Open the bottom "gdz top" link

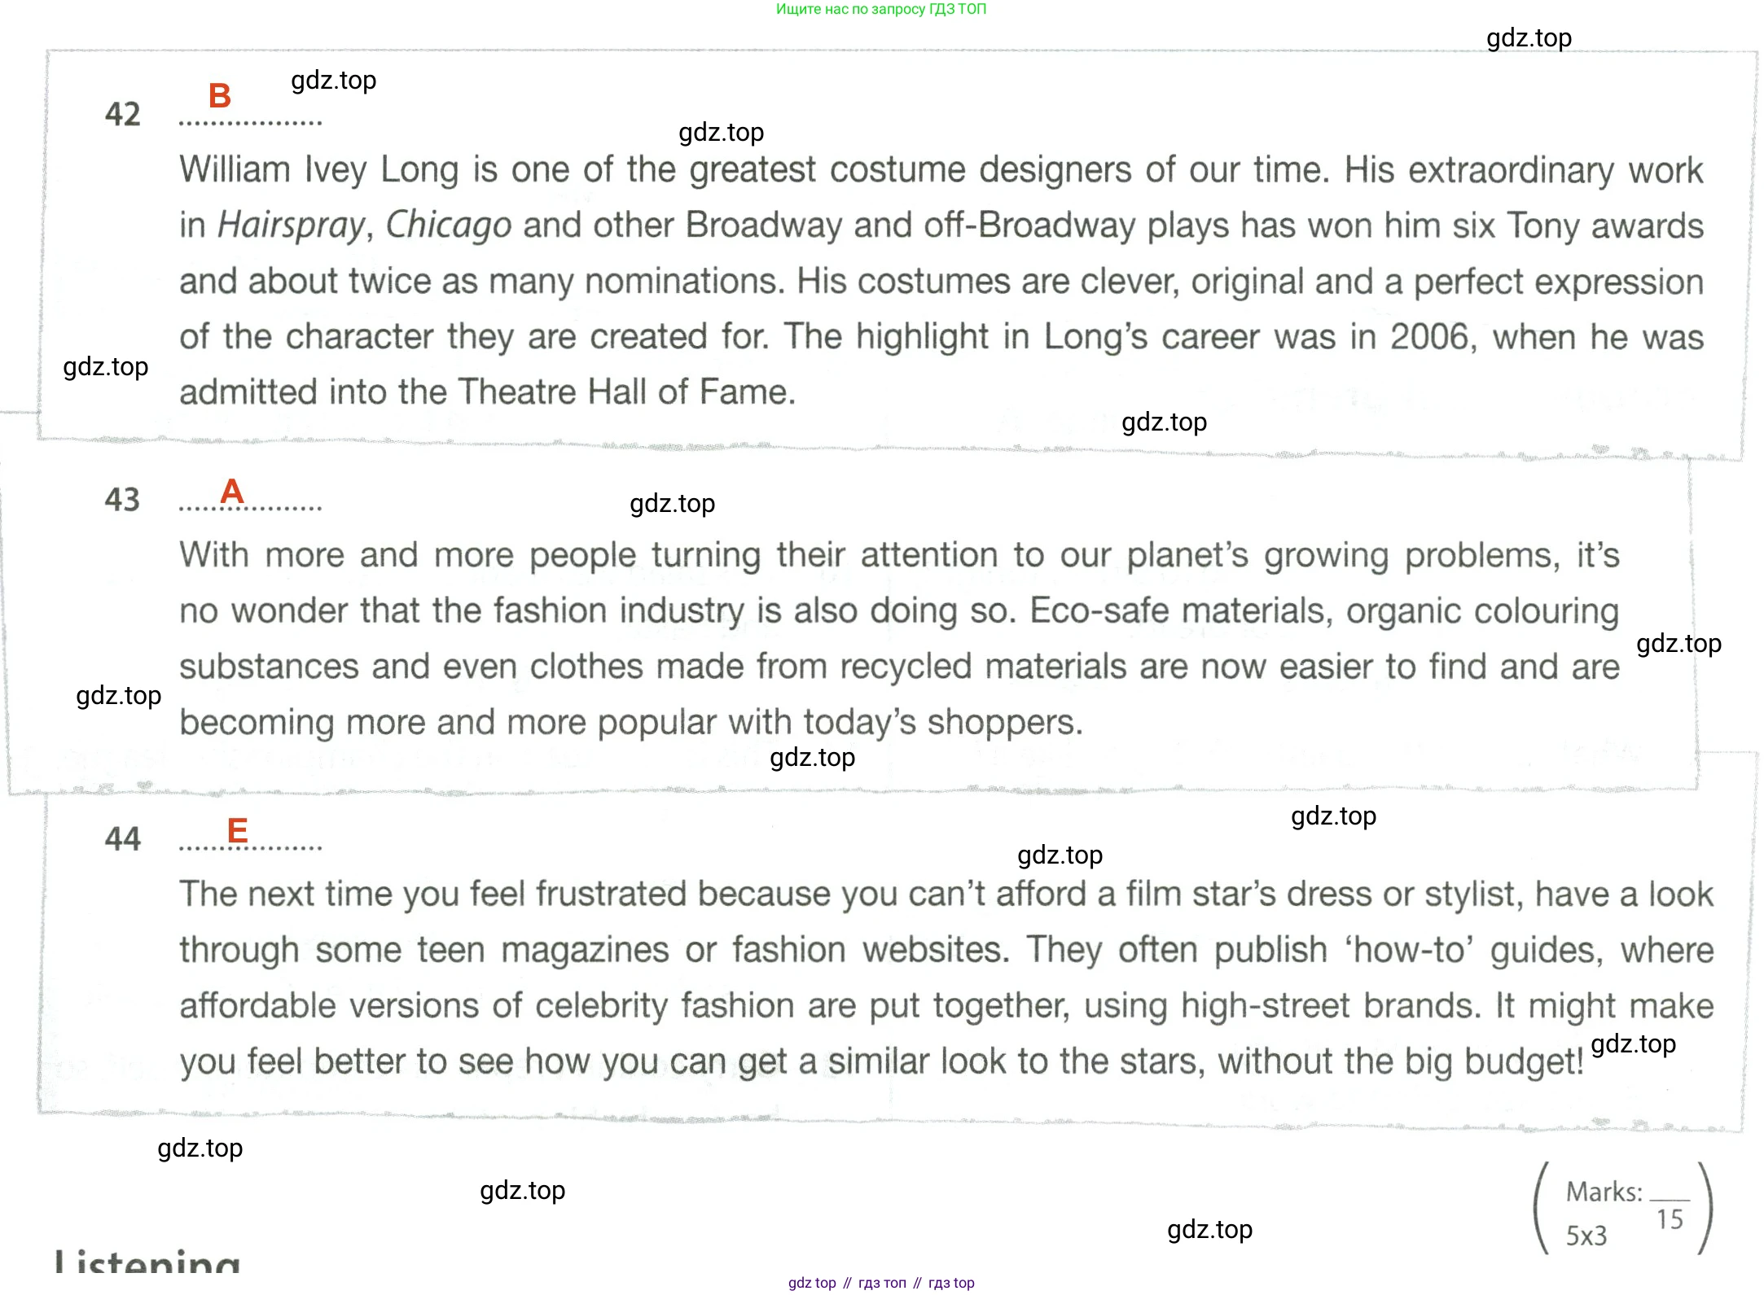point(812,1283)
